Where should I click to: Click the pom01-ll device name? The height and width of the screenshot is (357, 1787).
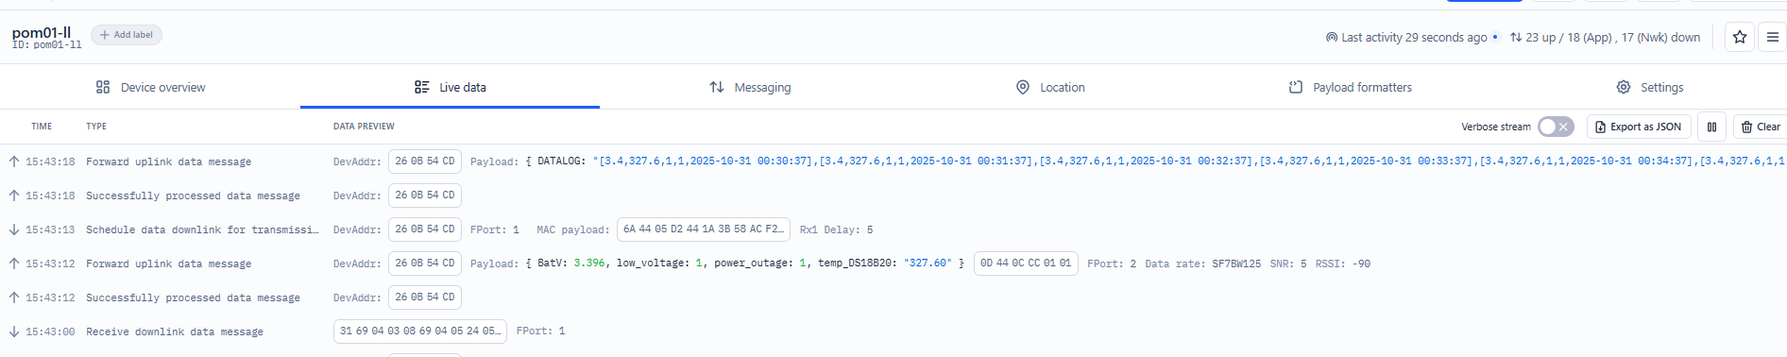42,32
